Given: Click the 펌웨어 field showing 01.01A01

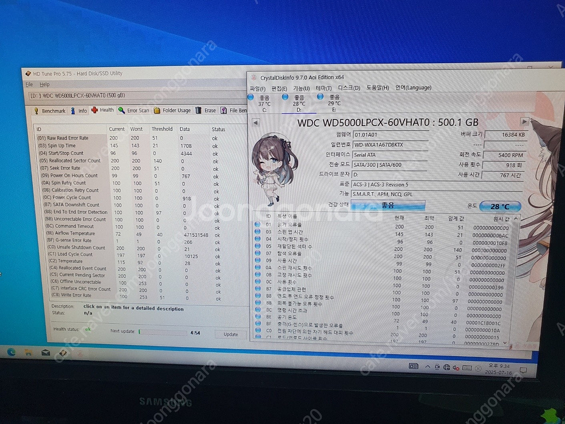Looking at the screenshot, I should click(x=390, y=135).
